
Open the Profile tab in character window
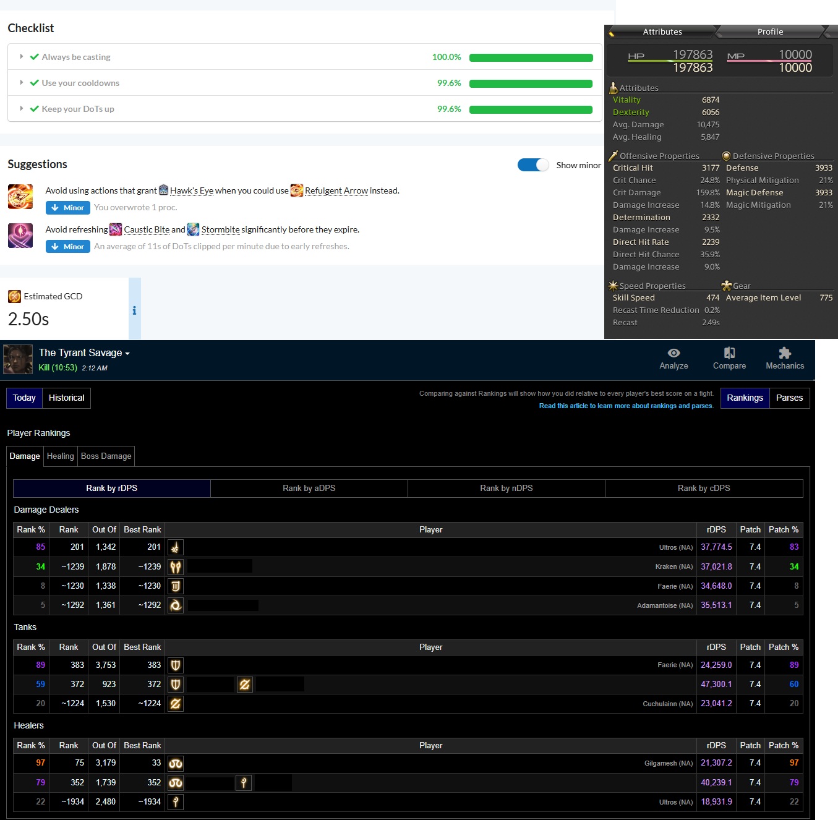pyautogui.click(x=771, y=32)
